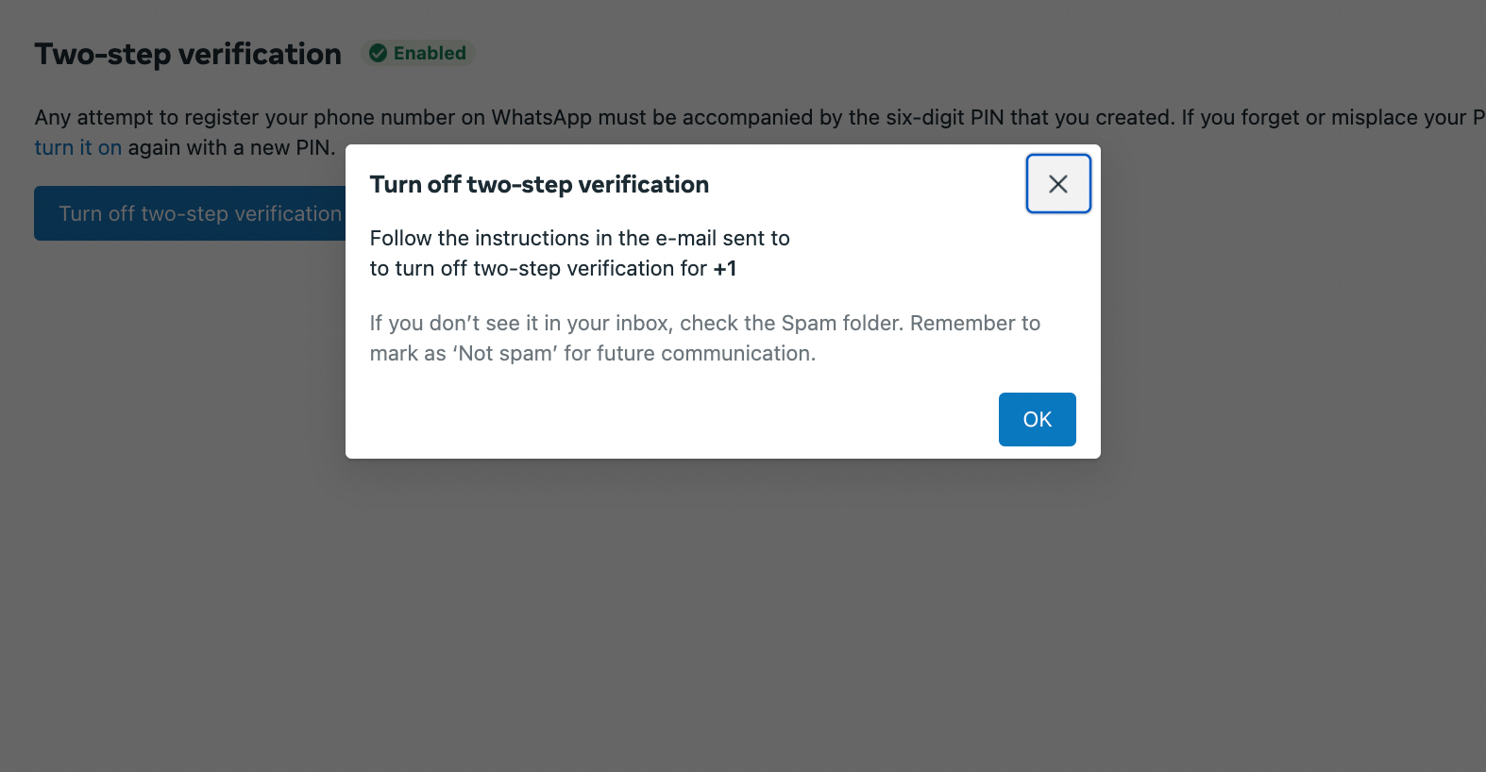Click the dimmed "Turn off two-step verification" button
This screenshot has width=1486, height=772.
189,214
